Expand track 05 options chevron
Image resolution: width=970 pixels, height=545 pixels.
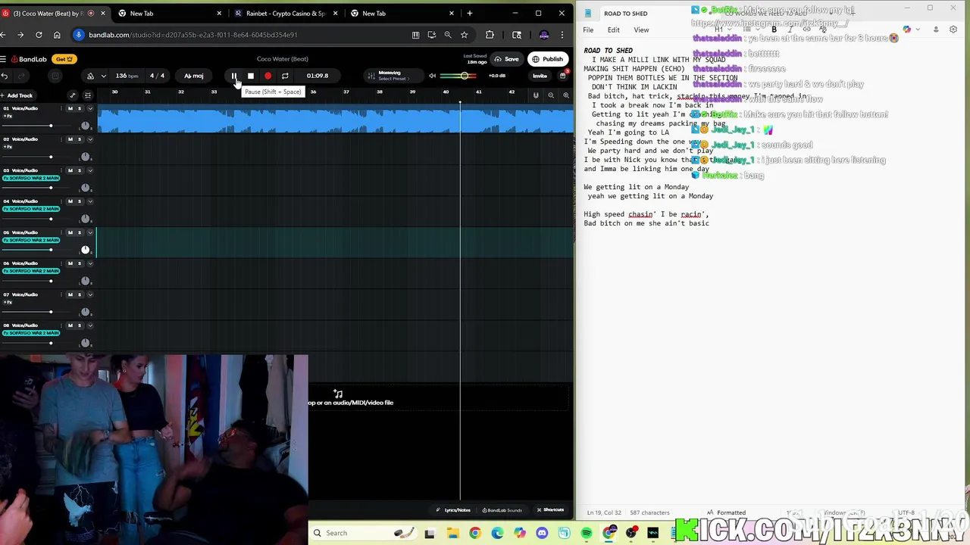tap(89, 232)
